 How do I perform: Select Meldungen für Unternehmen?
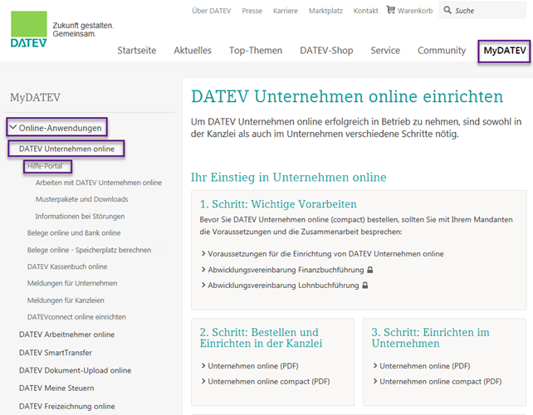(72, 284)
